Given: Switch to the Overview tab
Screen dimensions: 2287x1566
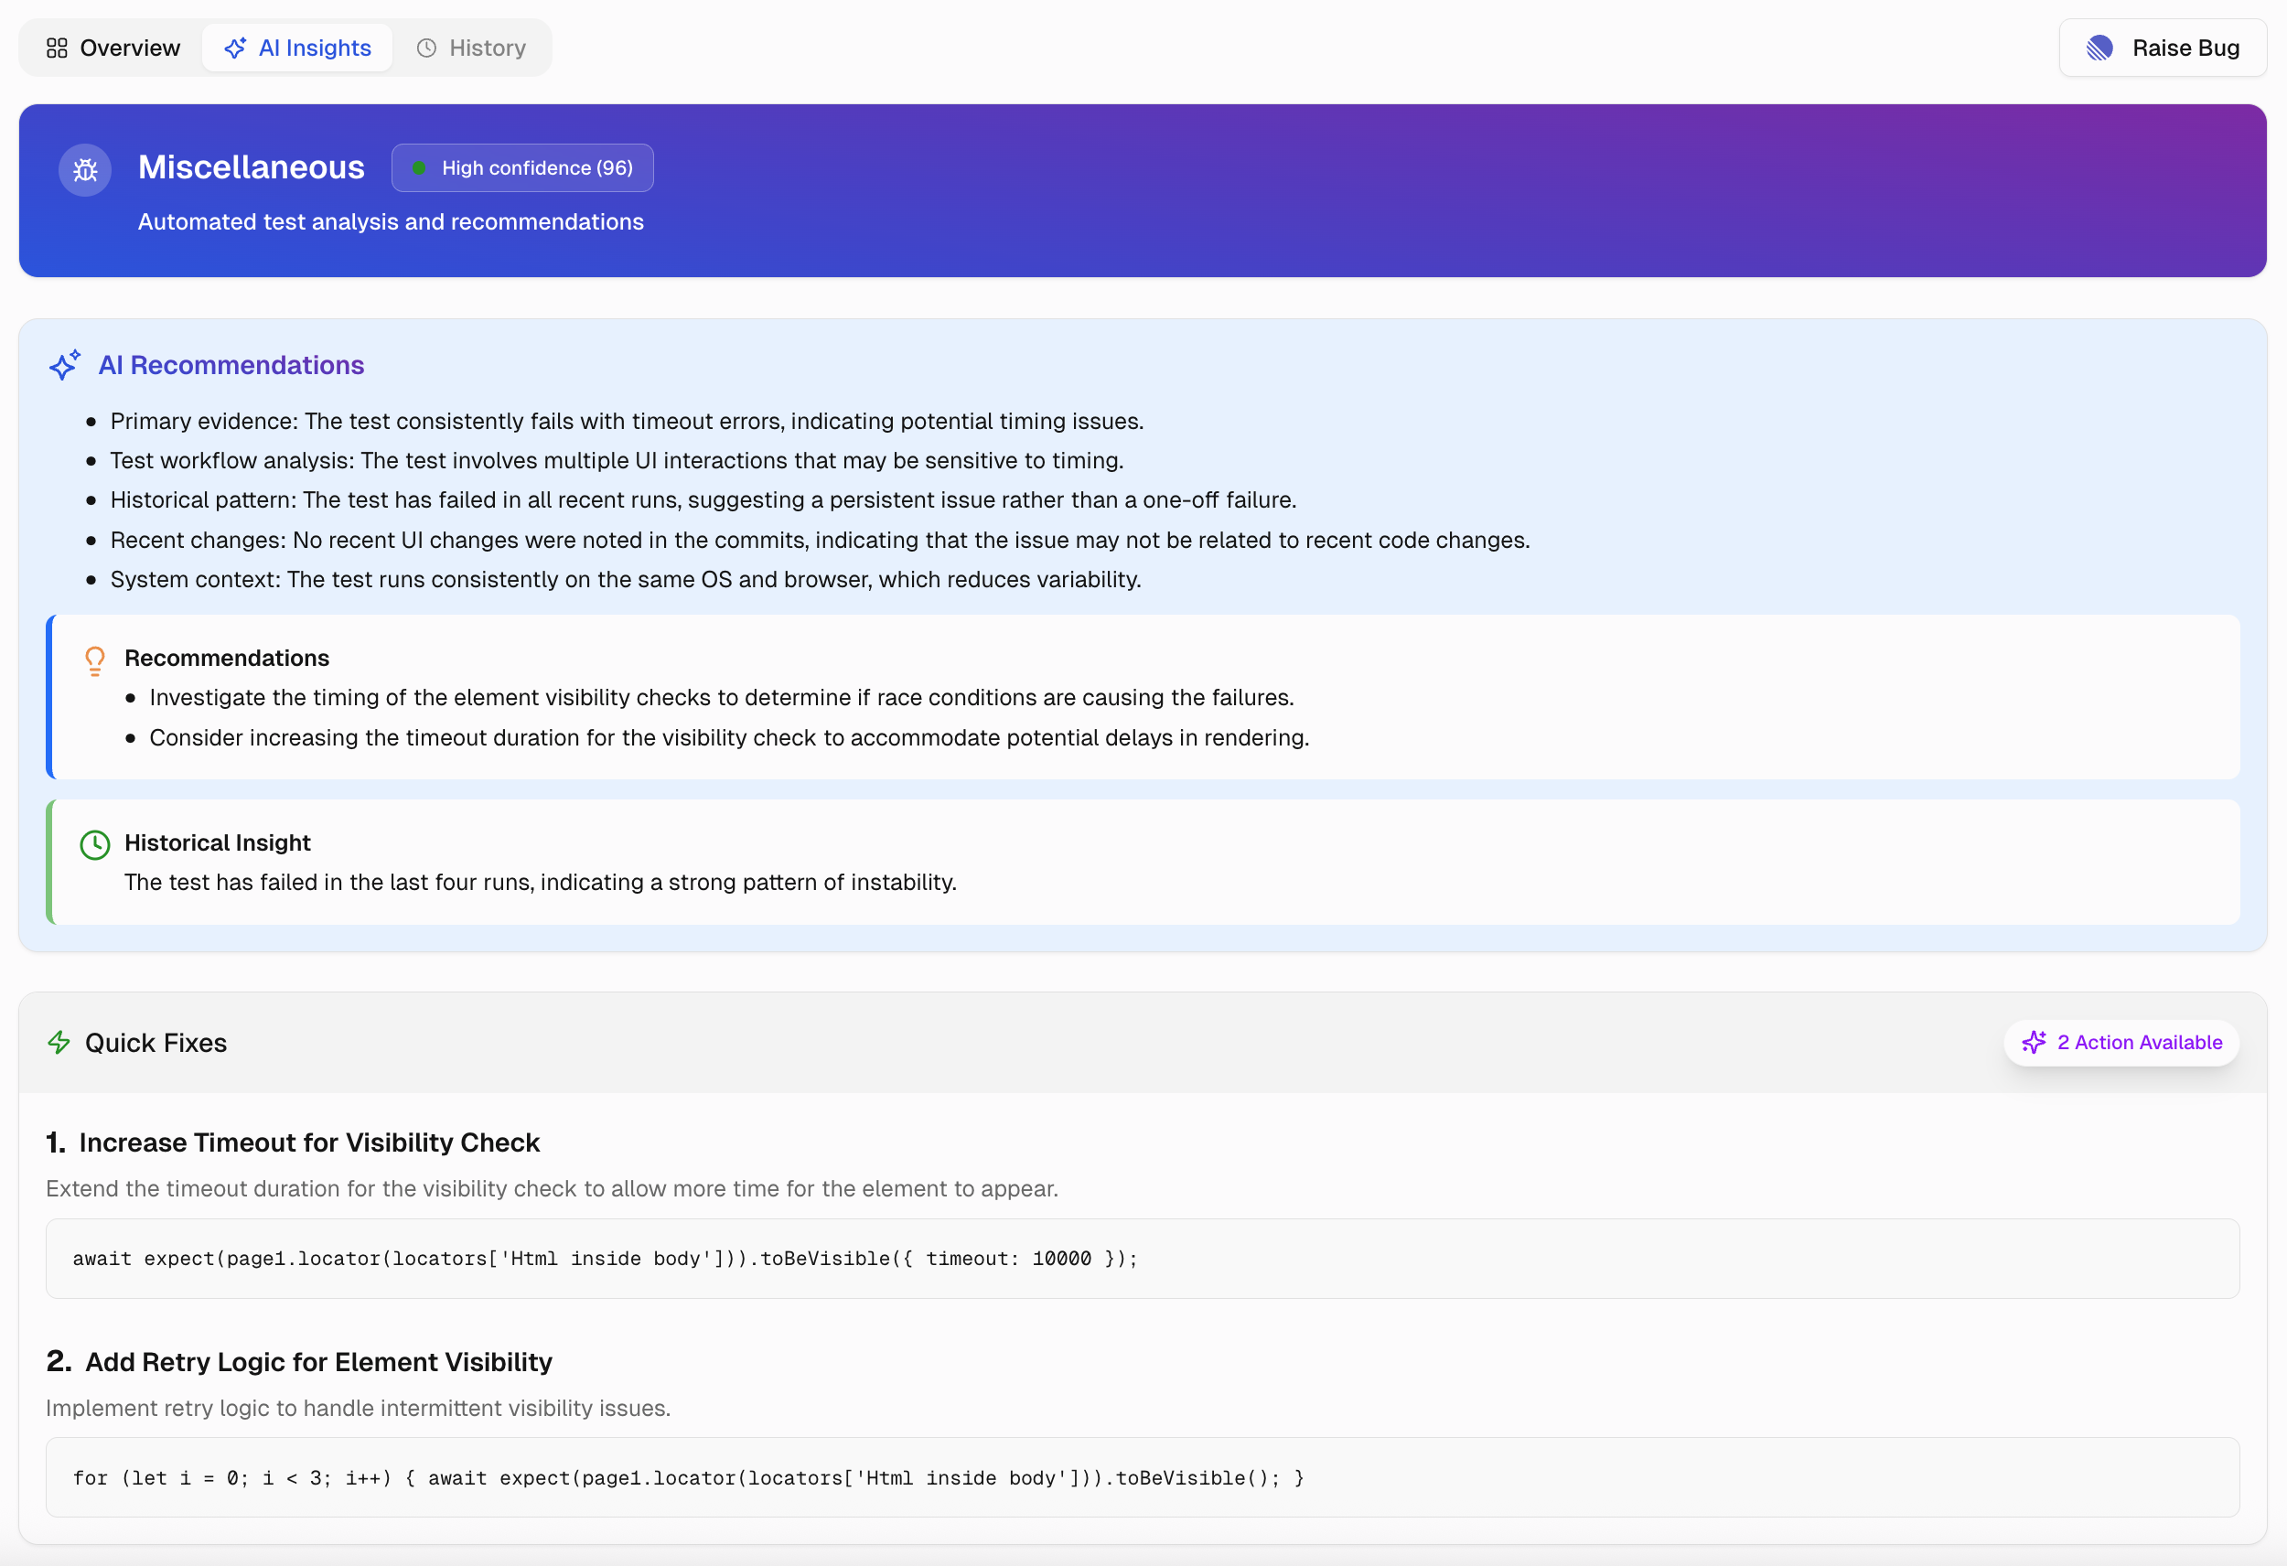Looking at the screenshot, I should click(x=113, y=48).
